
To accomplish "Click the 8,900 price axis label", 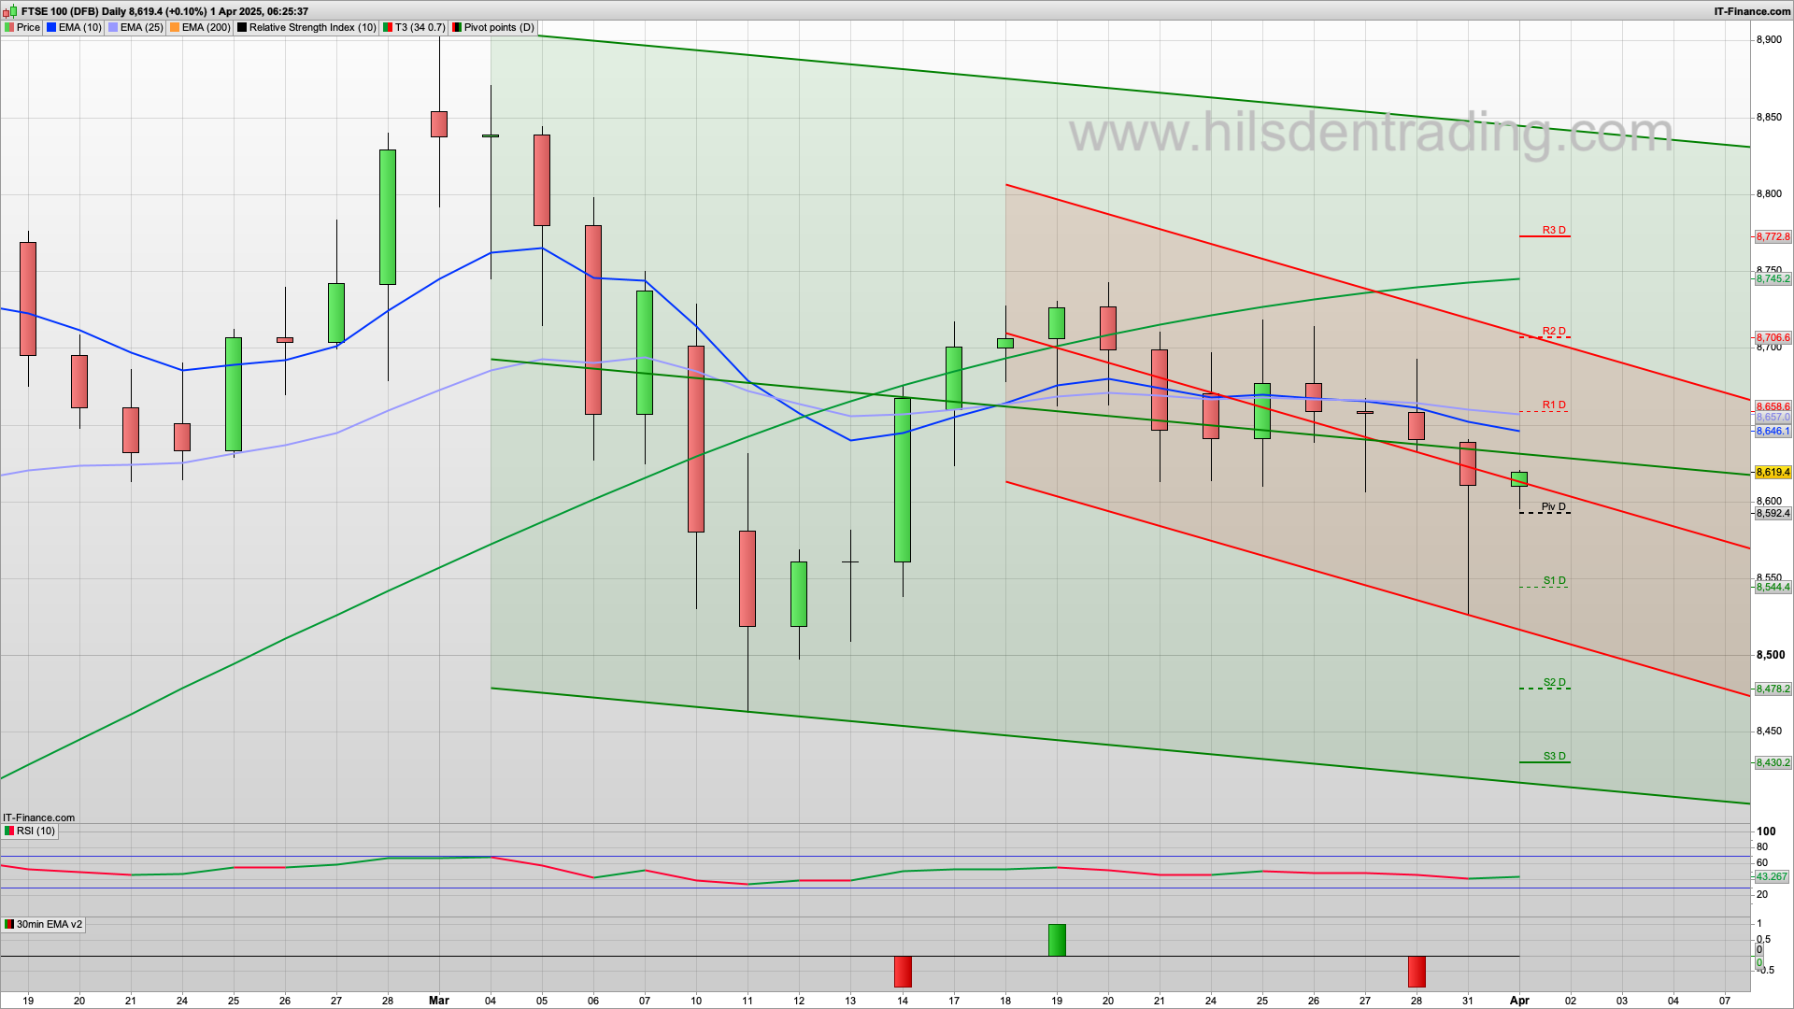I will click(1770, 40).
